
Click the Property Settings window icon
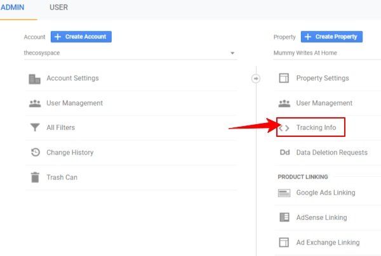[x=284, y=79]
